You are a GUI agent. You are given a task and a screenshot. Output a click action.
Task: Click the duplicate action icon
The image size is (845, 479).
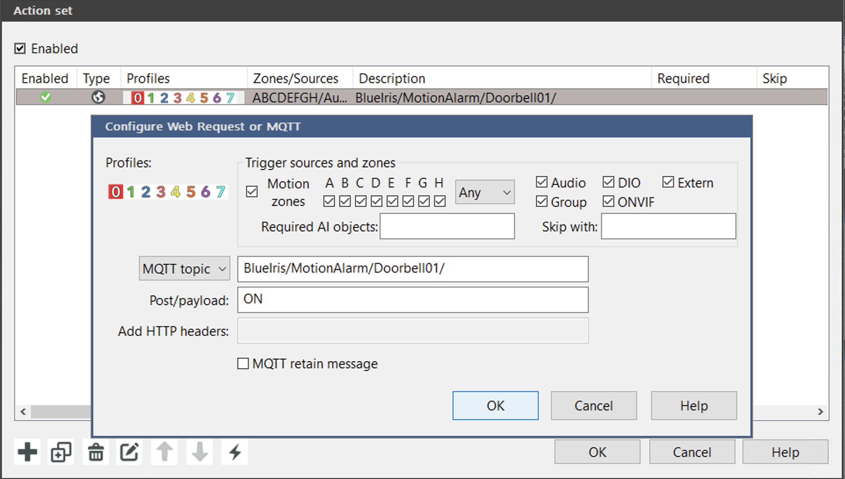click(61, 452)
